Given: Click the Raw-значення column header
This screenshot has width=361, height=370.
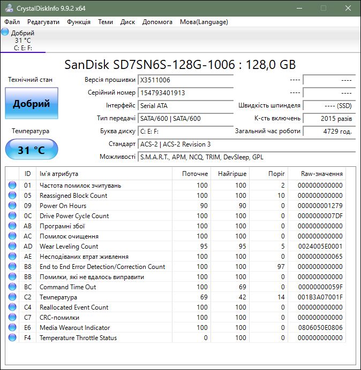Looking at the screenshot, I should (x=317, y=174).
